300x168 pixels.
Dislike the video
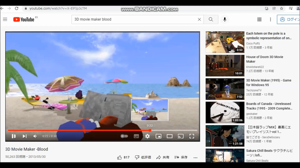point(143,157)
